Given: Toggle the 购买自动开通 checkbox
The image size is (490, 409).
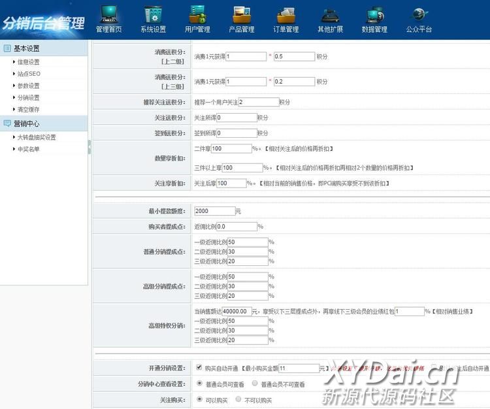Looking at the screenshot, I should coord(199,368).
